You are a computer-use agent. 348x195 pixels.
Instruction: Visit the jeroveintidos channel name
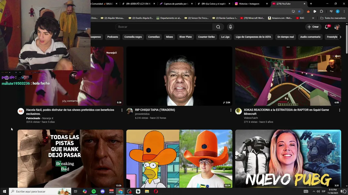[x=142, y=114]
